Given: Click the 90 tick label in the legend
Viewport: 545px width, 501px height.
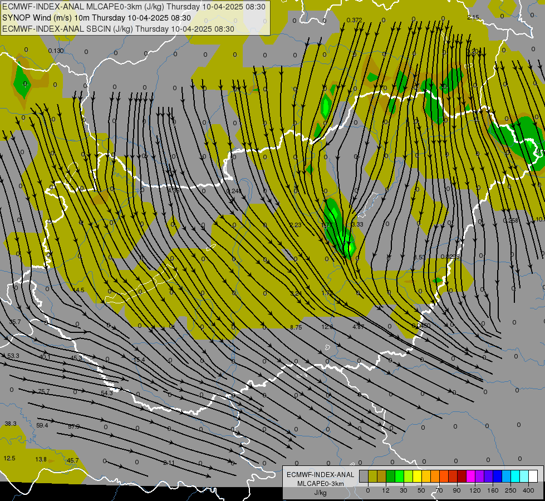Looking at the screenshot, I should point(457,490).
